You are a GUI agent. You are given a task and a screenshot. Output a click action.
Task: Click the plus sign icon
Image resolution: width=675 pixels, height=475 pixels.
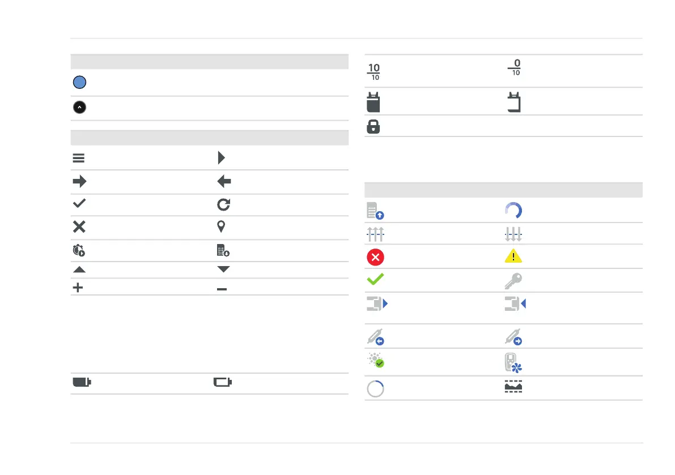[x=78, y=288]
